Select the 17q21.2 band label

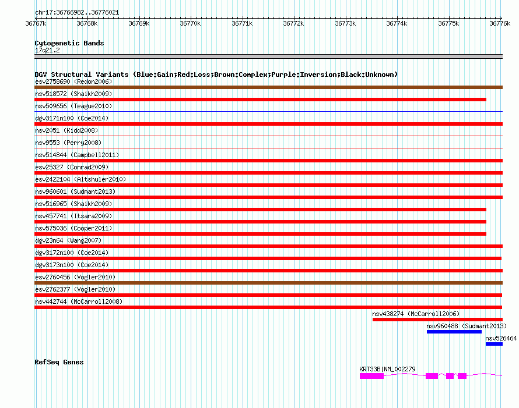47,50
